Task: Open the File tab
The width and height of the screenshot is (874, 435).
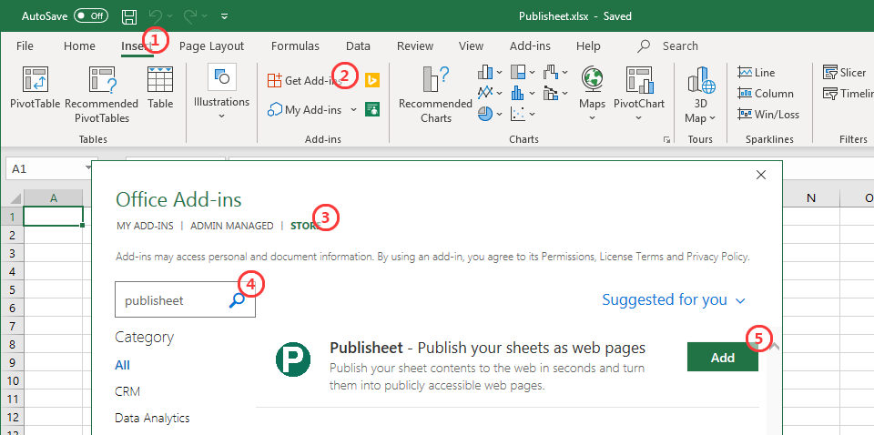Action: click(25, 46)
